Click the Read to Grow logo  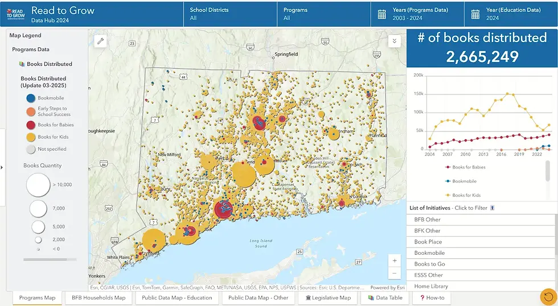pyautogui.click(x=16, y=14)
